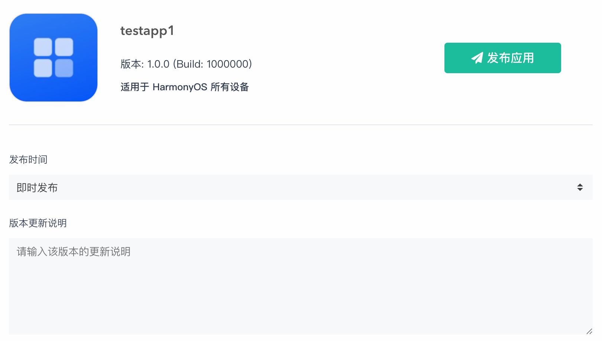
Task: Click the 适用于 HarmonyOS 所有设备 text
Action: point(185,87)
